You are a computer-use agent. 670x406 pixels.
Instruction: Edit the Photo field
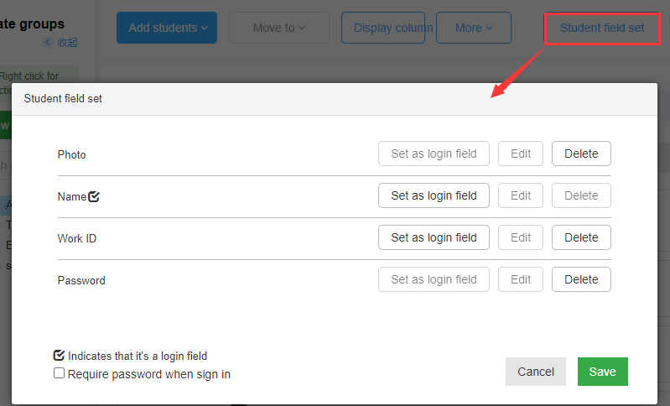click(521, 154)
